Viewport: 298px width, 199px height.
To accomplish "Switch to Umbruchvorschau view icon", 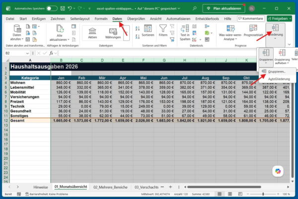I will [240, 194].
